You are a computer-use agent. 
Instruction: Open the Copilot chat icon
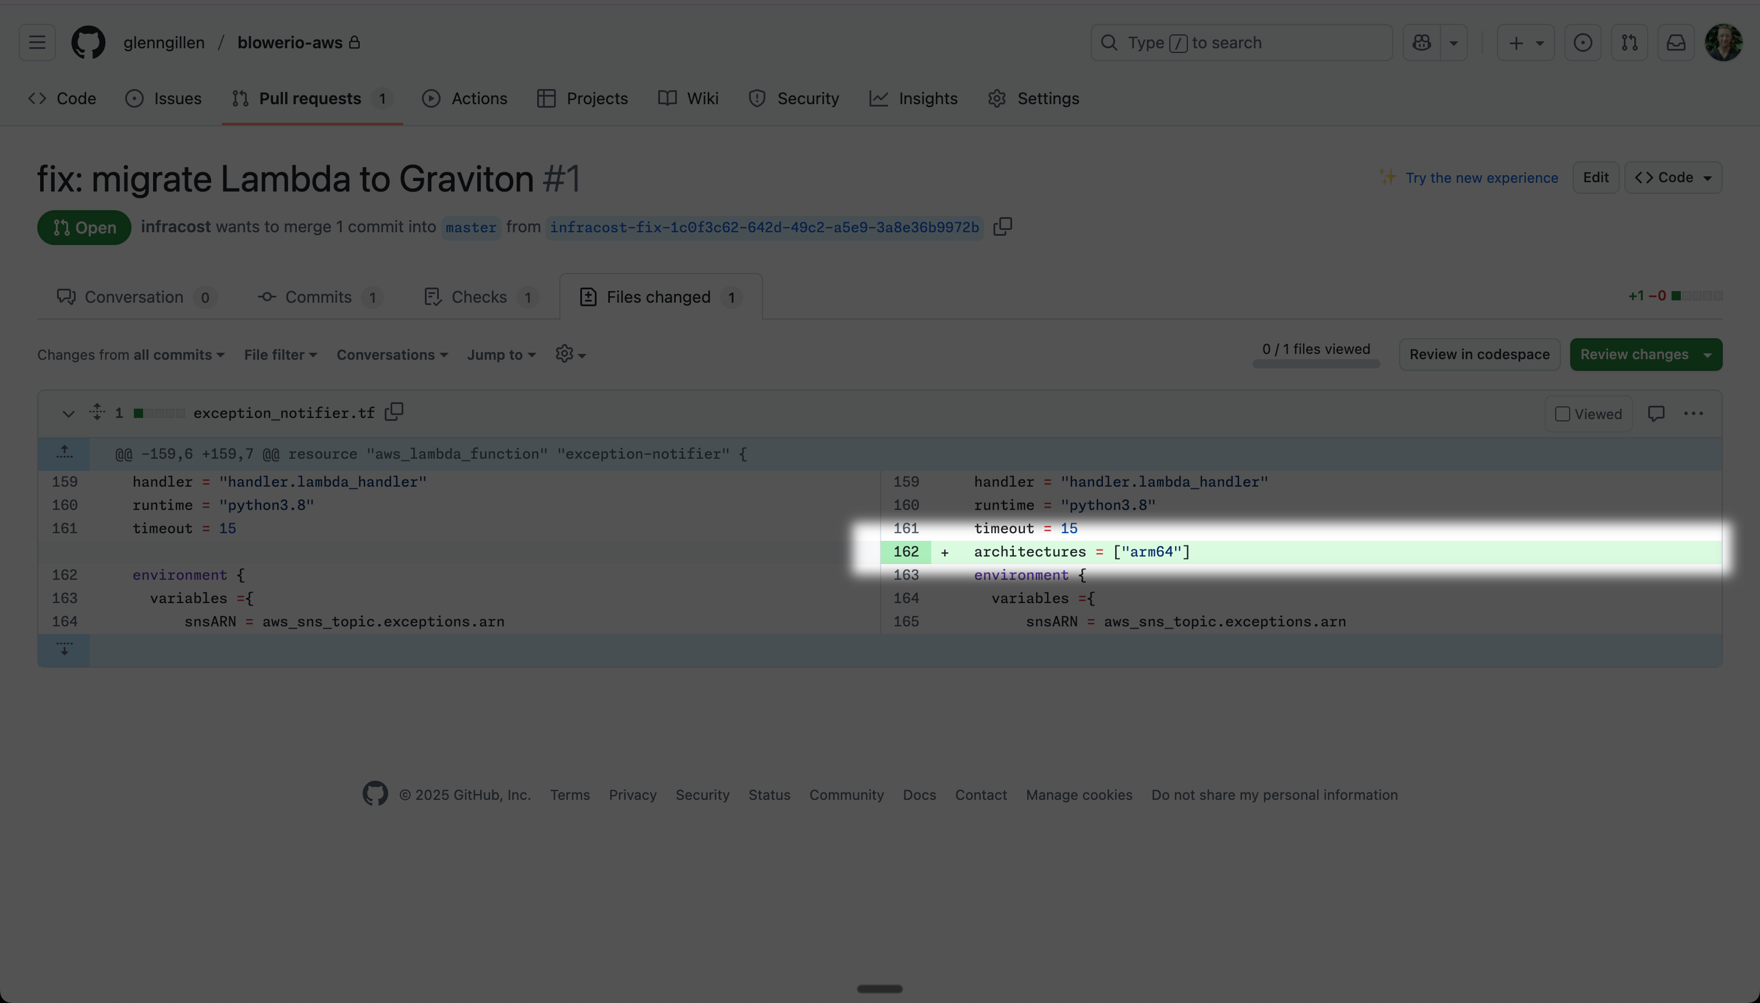[1422, 42]
